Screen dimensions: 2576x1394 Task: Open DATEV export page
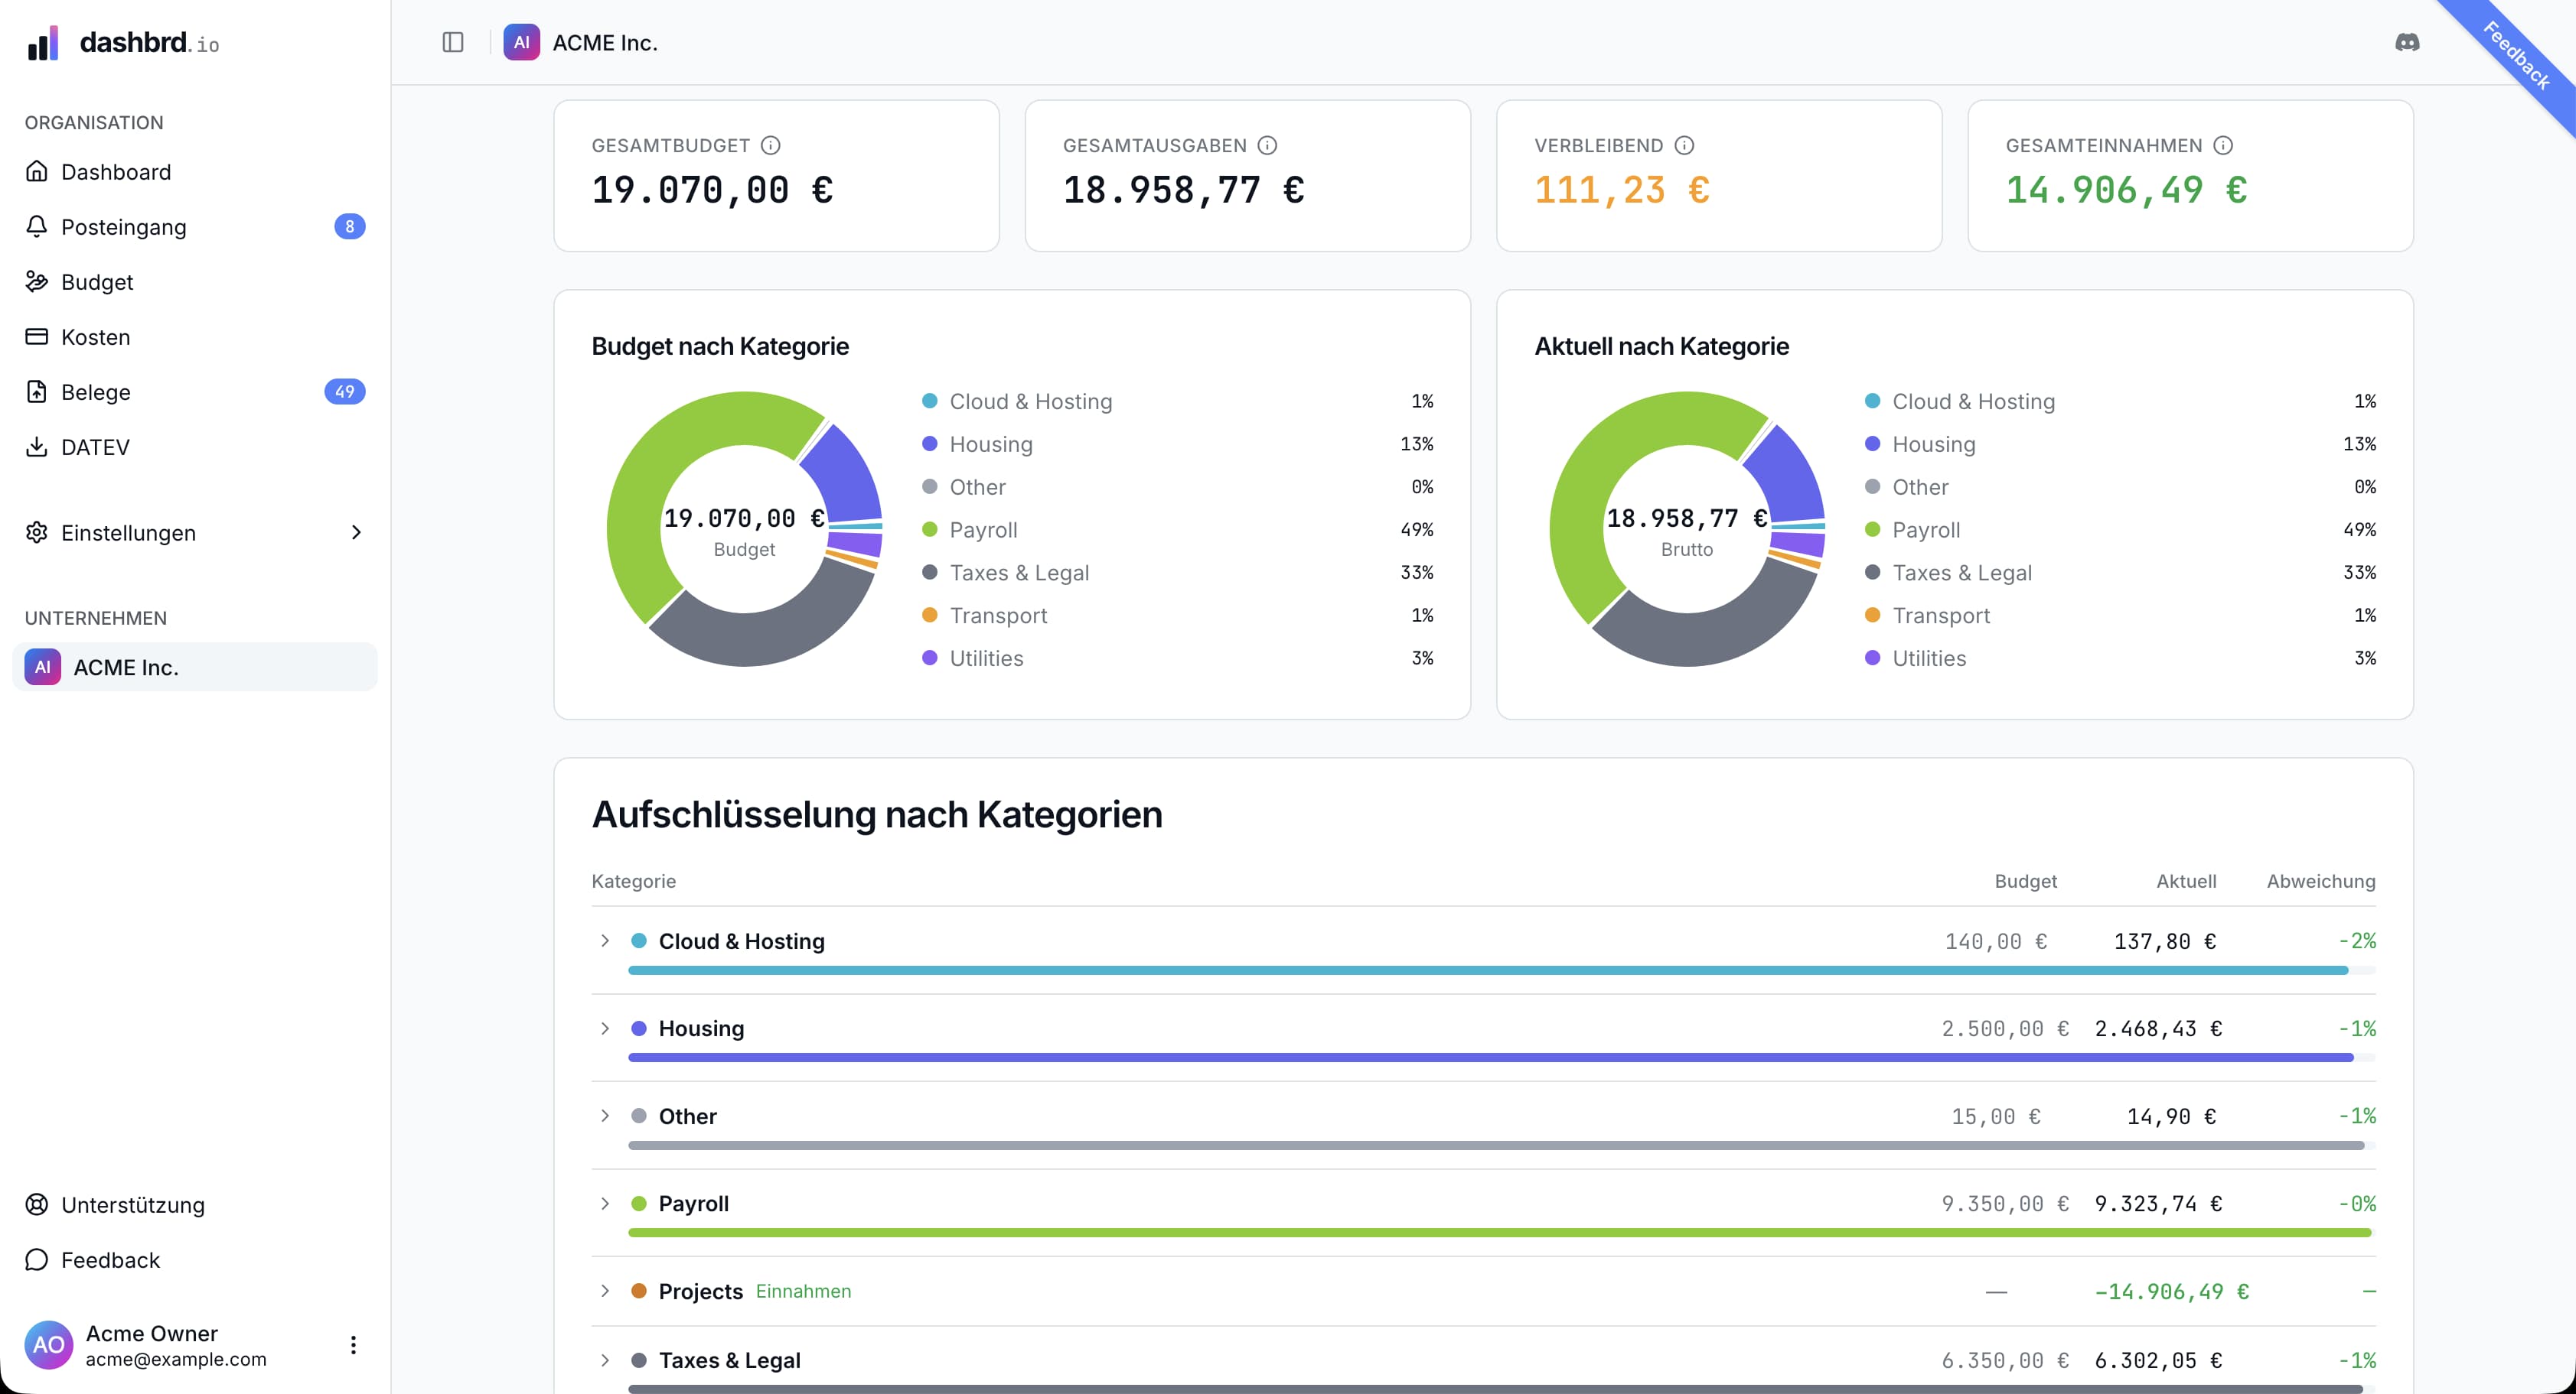195,447
